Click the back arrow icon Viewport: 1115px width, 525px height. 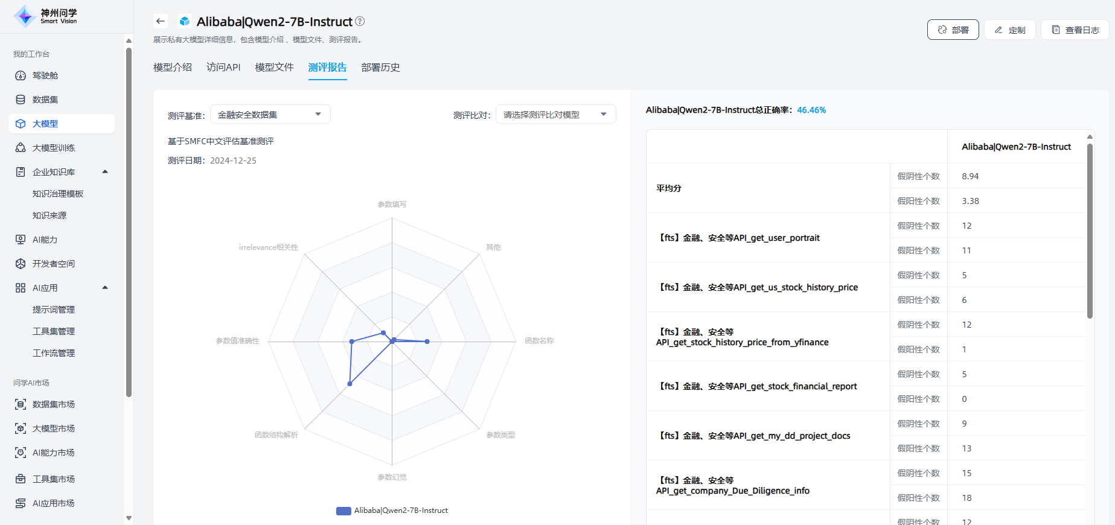tap(160, 22)
